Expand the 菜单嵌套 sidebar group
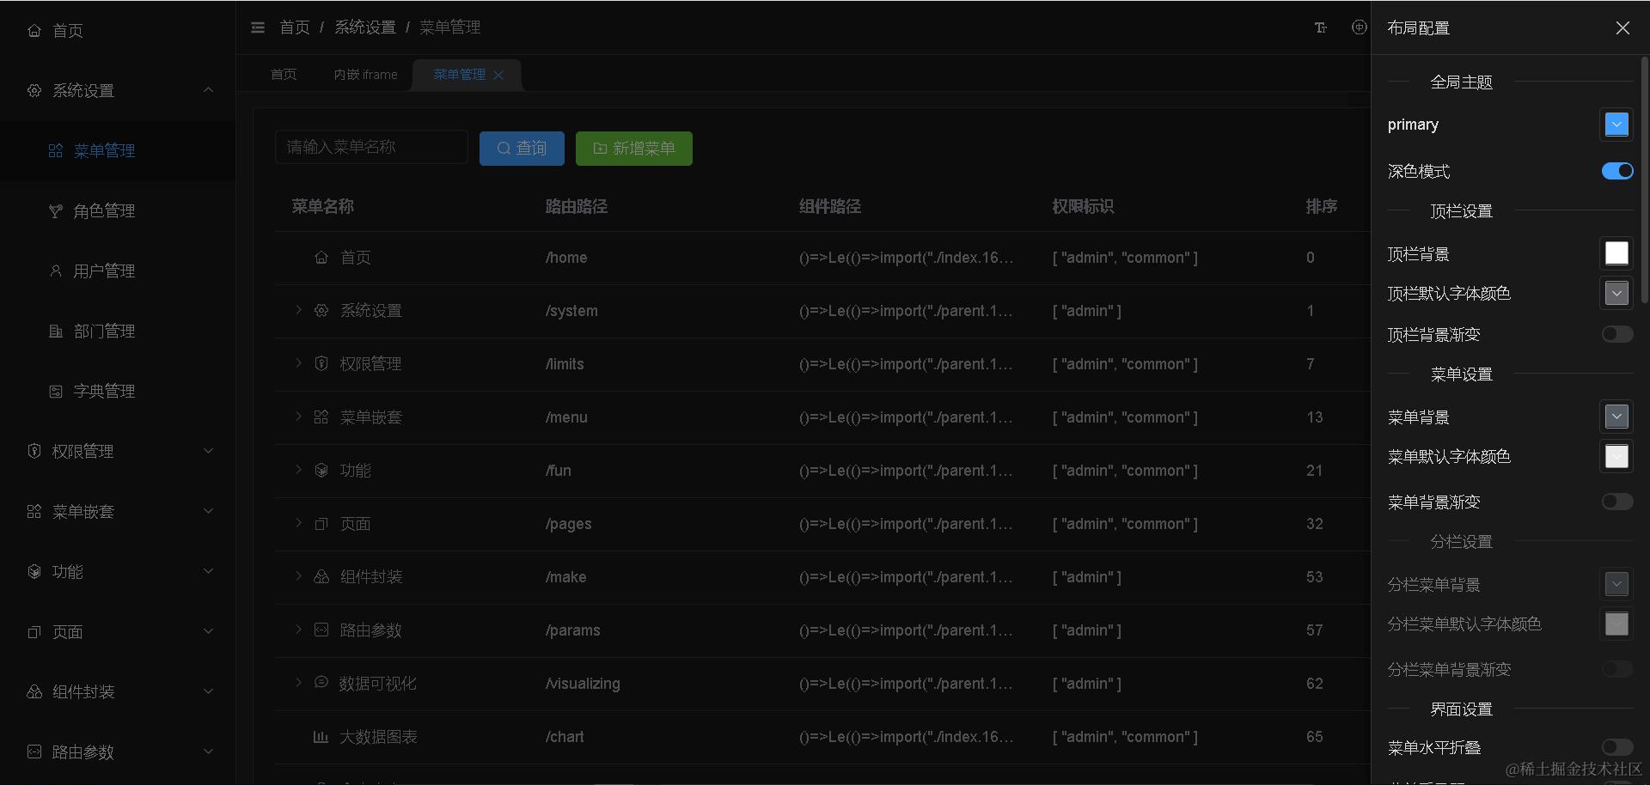This screenshot has width=1650, height=785. coord(208,511)
